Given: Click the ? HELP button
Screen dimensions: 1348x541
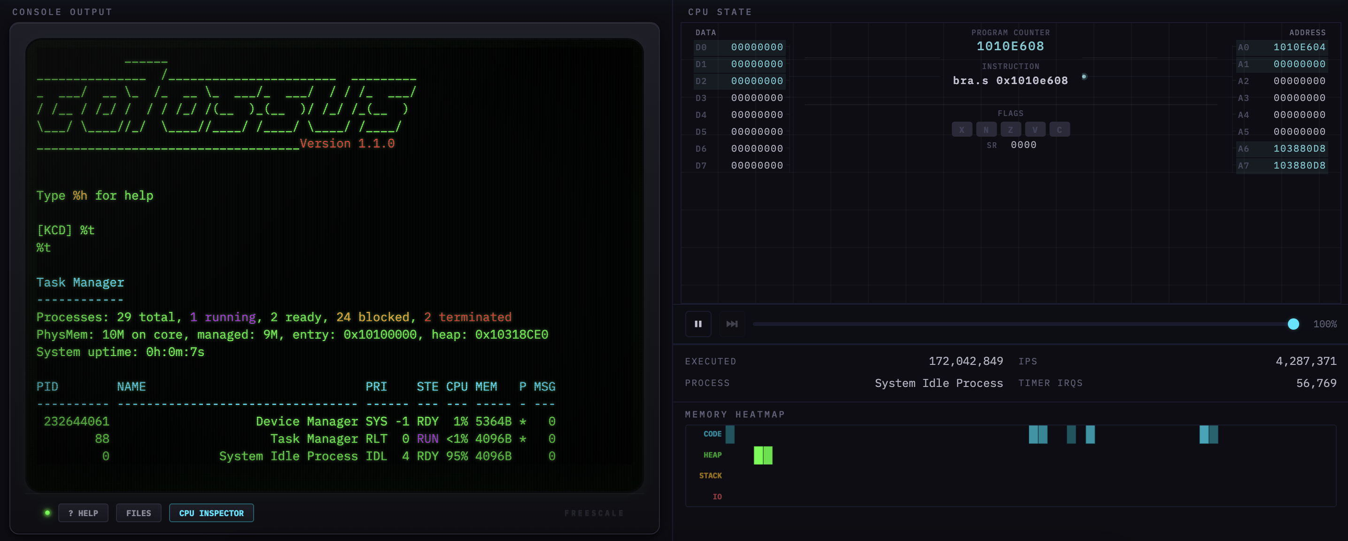Looking at the screenshot, I should point(83,513).
